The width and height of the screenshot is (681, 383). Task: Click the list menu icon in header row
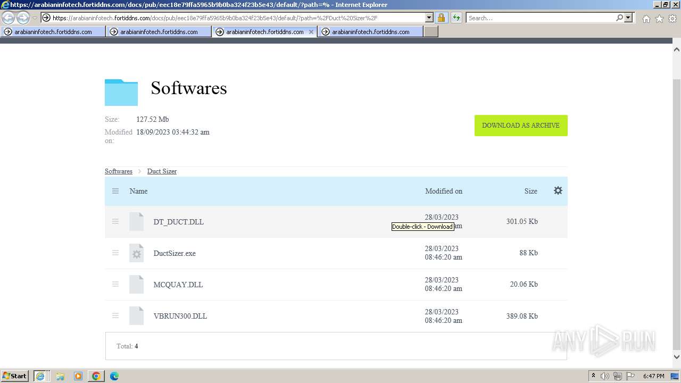click(115, 191)
